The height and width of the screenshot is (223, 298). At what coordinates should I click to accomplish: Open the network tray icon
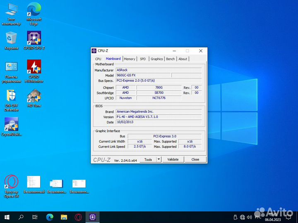click(242, 217)
